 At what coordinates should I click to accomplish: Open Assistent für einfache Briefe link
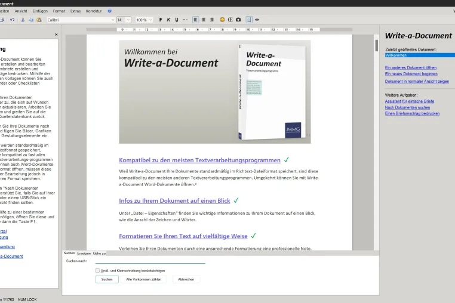pyautogui.click(x=410, y=101)
